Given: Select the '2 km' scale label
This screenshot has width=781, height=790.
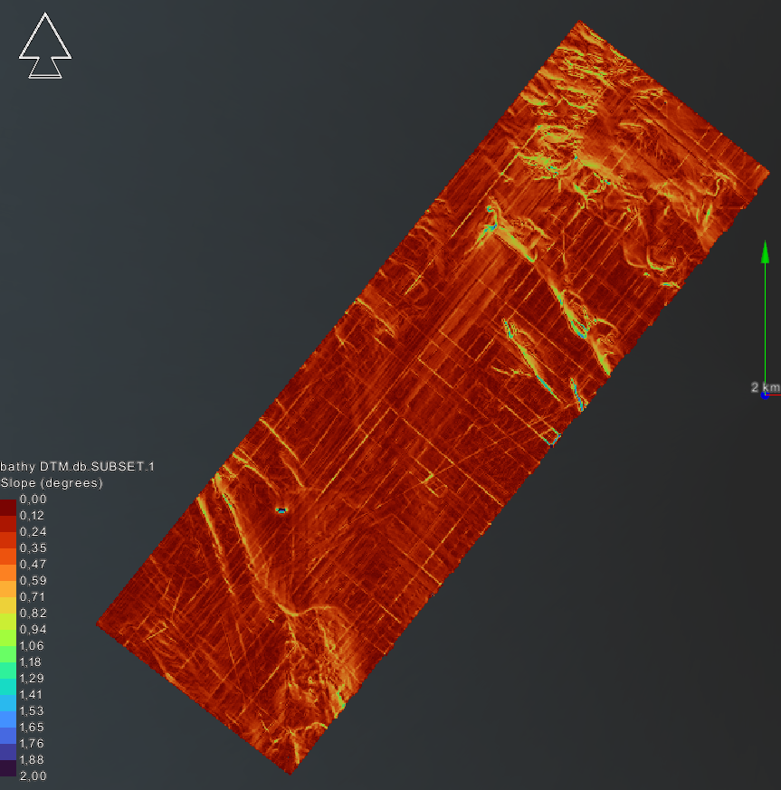Looking at the screenshot, I should click(x=766, y=387).
